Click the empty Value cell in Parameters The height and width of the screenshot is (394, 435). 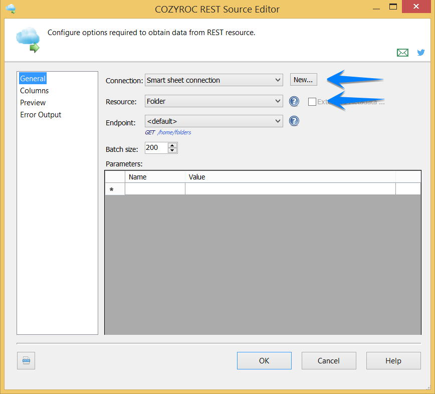click(290, 189)
